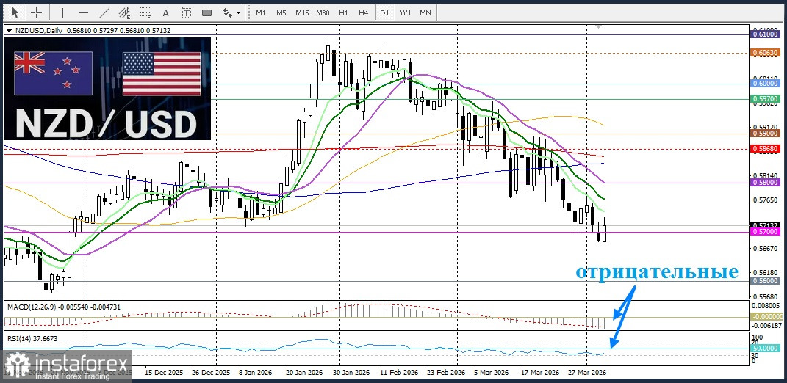787x383 pixels.
Task: Draw a vertical line on chart
Action: (x=62, y=12)
